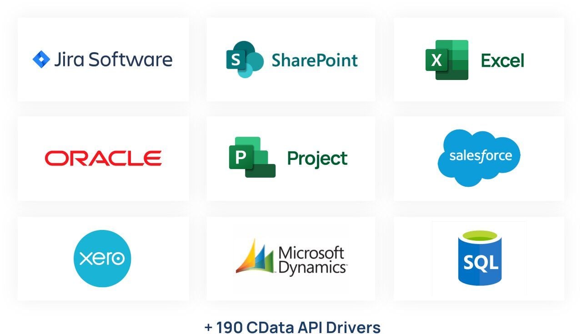Click the Microsoft Dynamics connector tile
This screenshot has width=582, height=334.
tap(291, 258)
